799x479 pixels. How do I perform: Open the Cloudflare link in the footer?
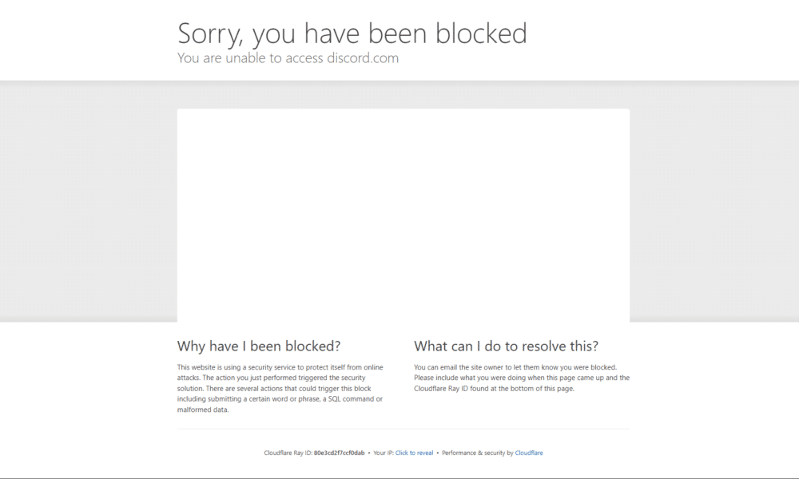[528, 453]
